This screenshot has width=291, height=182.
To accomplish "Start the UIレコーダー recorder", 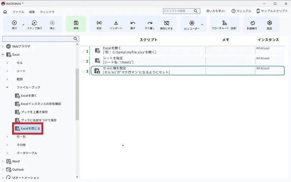I will click(x=192, y=25).
